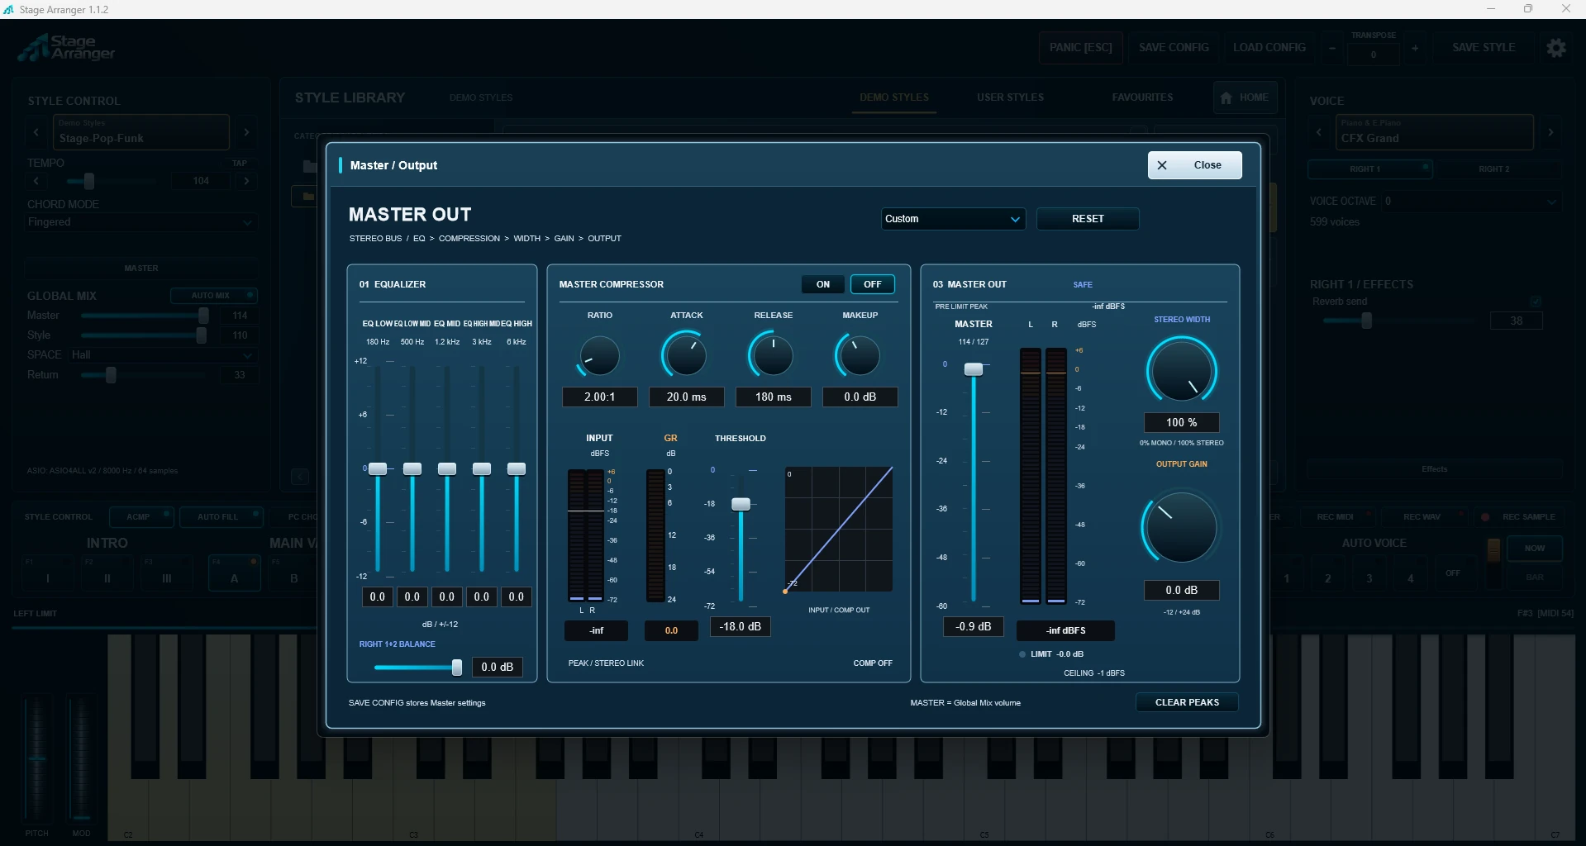Viewport: 1586px width, 846px height.
Task: Toggle the AUTO FILL button
Action: tap(221, 517)
